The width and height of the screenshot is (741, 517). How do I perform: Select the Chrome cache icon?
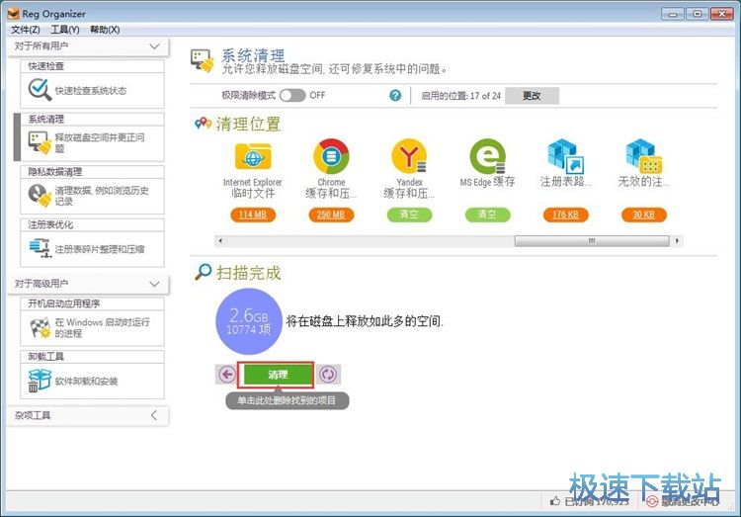click(x=331, y=156)
